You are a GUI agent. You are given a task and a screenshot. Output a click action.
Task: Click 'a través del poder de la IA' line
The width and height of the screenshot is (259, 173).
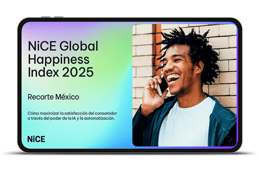pos(71,119)
